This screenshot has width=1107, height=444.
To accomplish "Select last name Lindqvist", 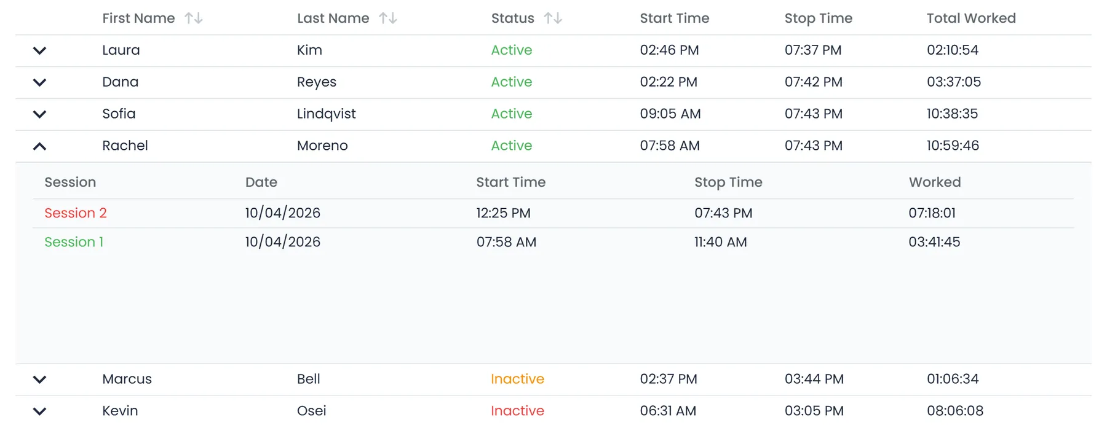I will click(x=327, y=114).
